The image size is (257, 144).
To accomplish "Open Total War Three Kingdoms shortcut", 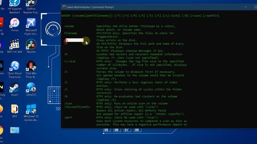I will 31,70.
